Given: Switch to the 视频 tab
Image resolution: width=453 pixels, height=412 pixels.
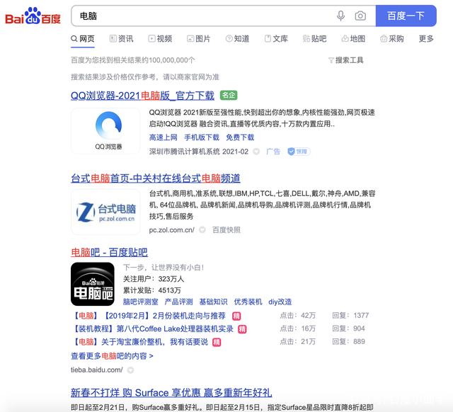Looking at the screenshot, I should pyautogui.click(x=160, y=39).
